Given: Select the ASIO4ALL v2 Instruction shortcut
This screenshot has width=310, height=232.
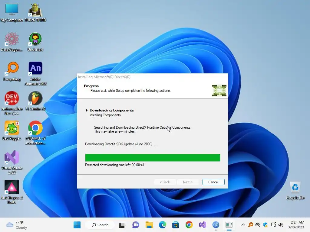Looking at the screenshot, I should pyautogui.click(x=35, y=133).
